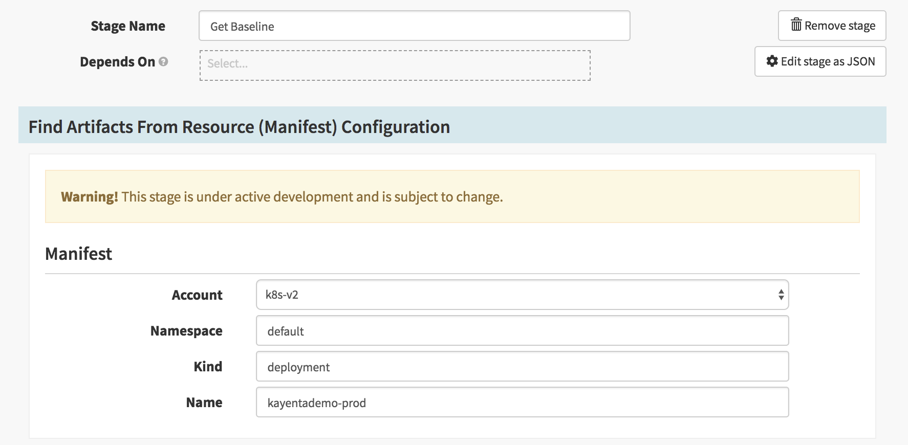Viewport: 908px width, 445px height.
Task: Click the Kind label
Action: 208,367
